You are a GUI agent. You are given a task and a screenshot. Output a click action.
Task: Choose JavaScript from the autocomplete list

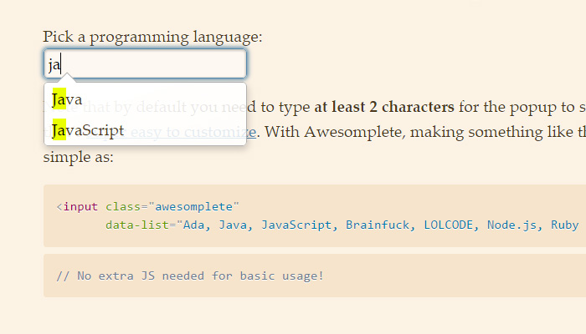(145, 130)
